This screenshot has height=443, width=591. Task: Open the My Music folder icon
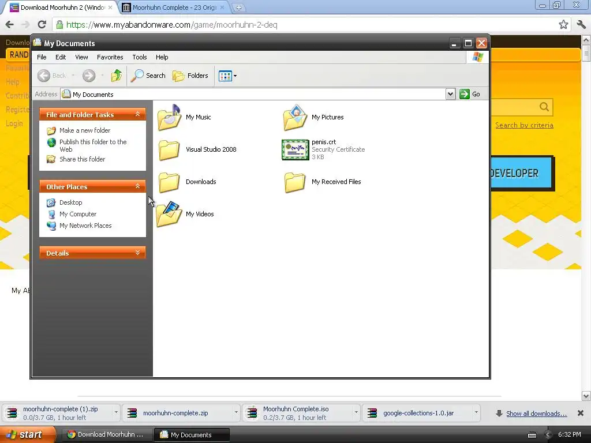pos(169,117)
